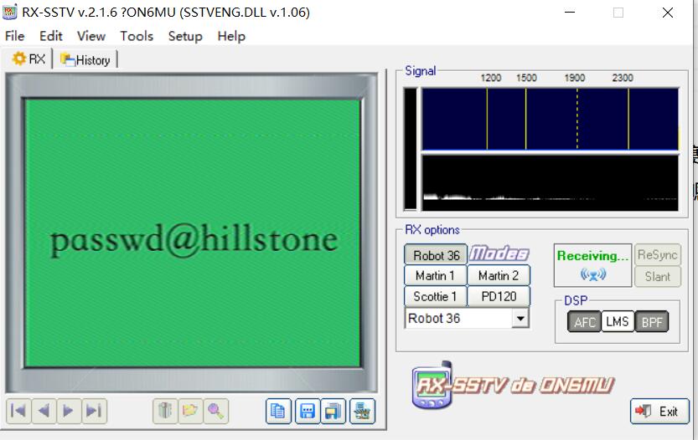
Task: Go to previous image with left arrow
Action: point(44,411)
